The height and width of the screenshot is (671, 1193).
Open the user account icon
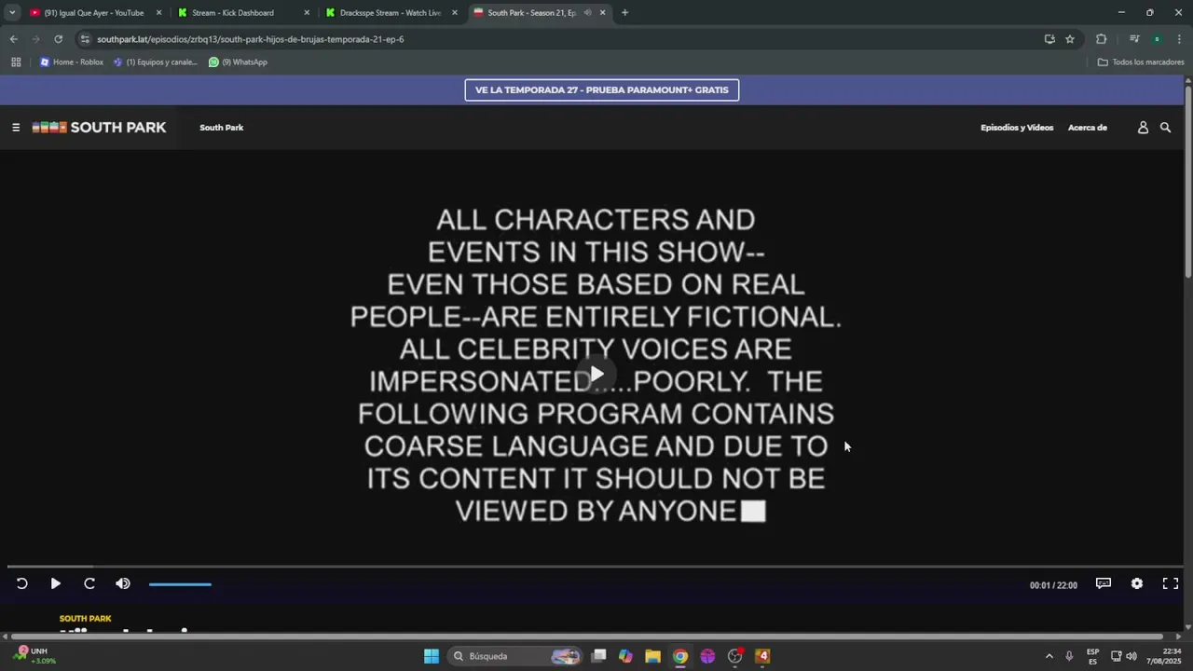click(1143, 128)
